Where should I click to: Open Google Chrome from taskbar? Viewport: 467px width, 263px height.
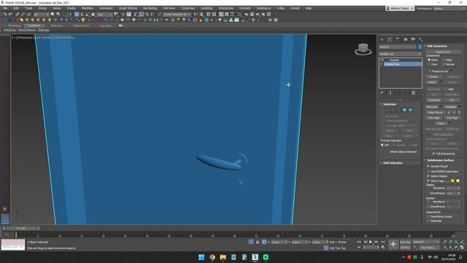click(212, 257)
